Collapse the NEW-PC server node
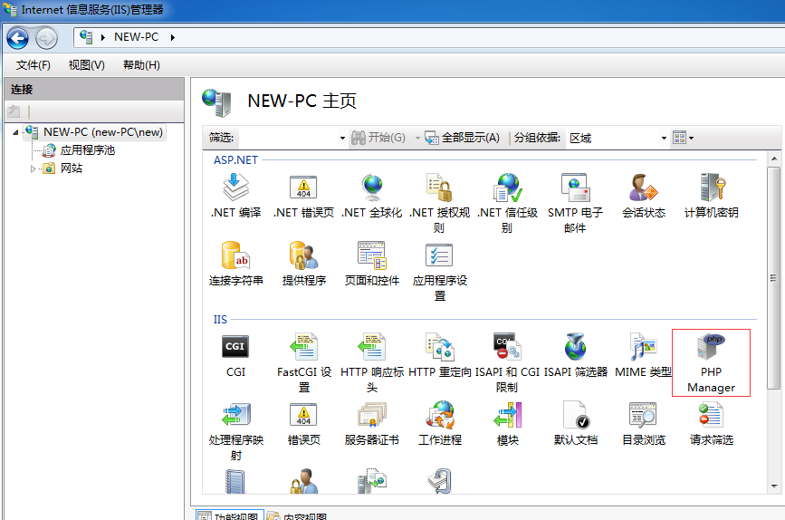Viewport: 785px width, 520px height. pyautogui.click(x=15, y=132)
